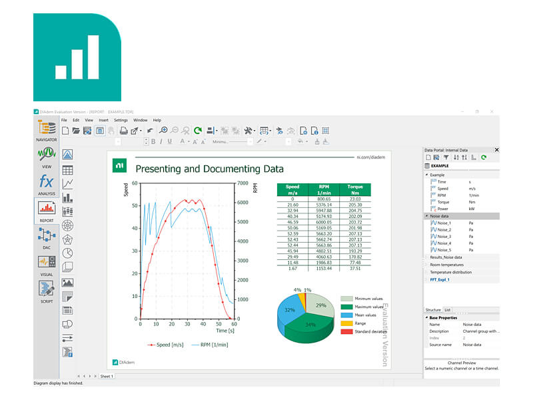Click the Name property value Noise data

(x=472, y=325)
